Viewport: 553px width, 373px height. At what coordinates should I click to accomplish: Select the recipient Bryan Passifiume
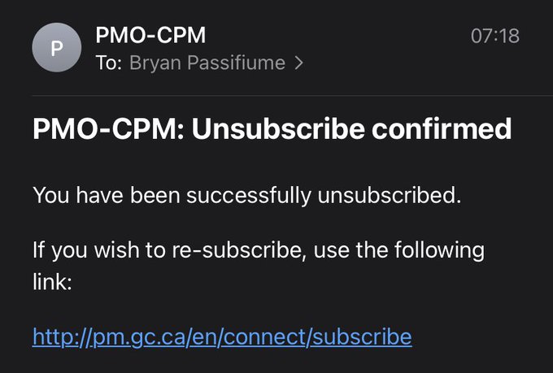[207, 63]
